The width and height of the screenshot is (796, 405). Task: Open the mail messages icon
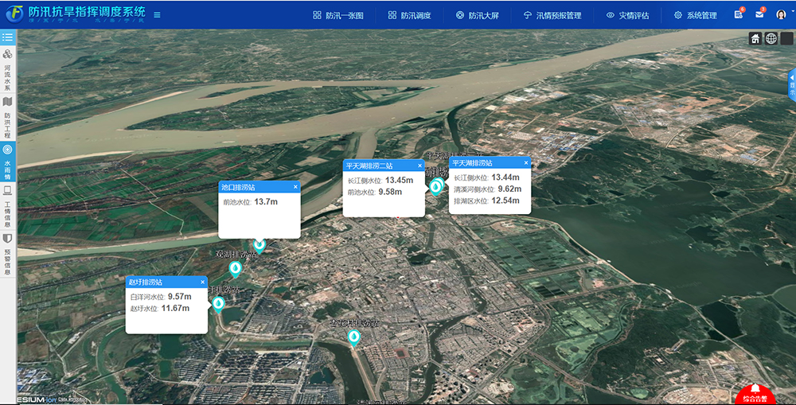tap(759, 15)
